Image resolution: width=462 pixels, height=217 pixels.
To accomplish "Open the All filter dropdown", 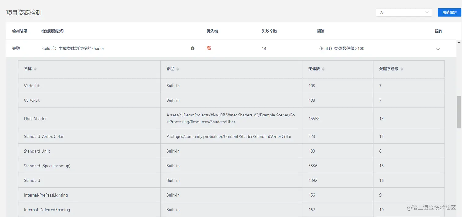I will (x=403, y=12).
